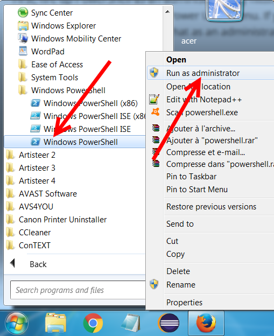Click the WordPad document icon
This screenshot has height=336, width=274.
pyautogui.click(x=23, y=51)
